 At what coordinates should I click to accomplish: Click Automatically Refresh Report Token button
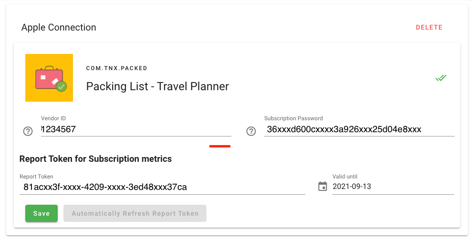pos(135,213)
